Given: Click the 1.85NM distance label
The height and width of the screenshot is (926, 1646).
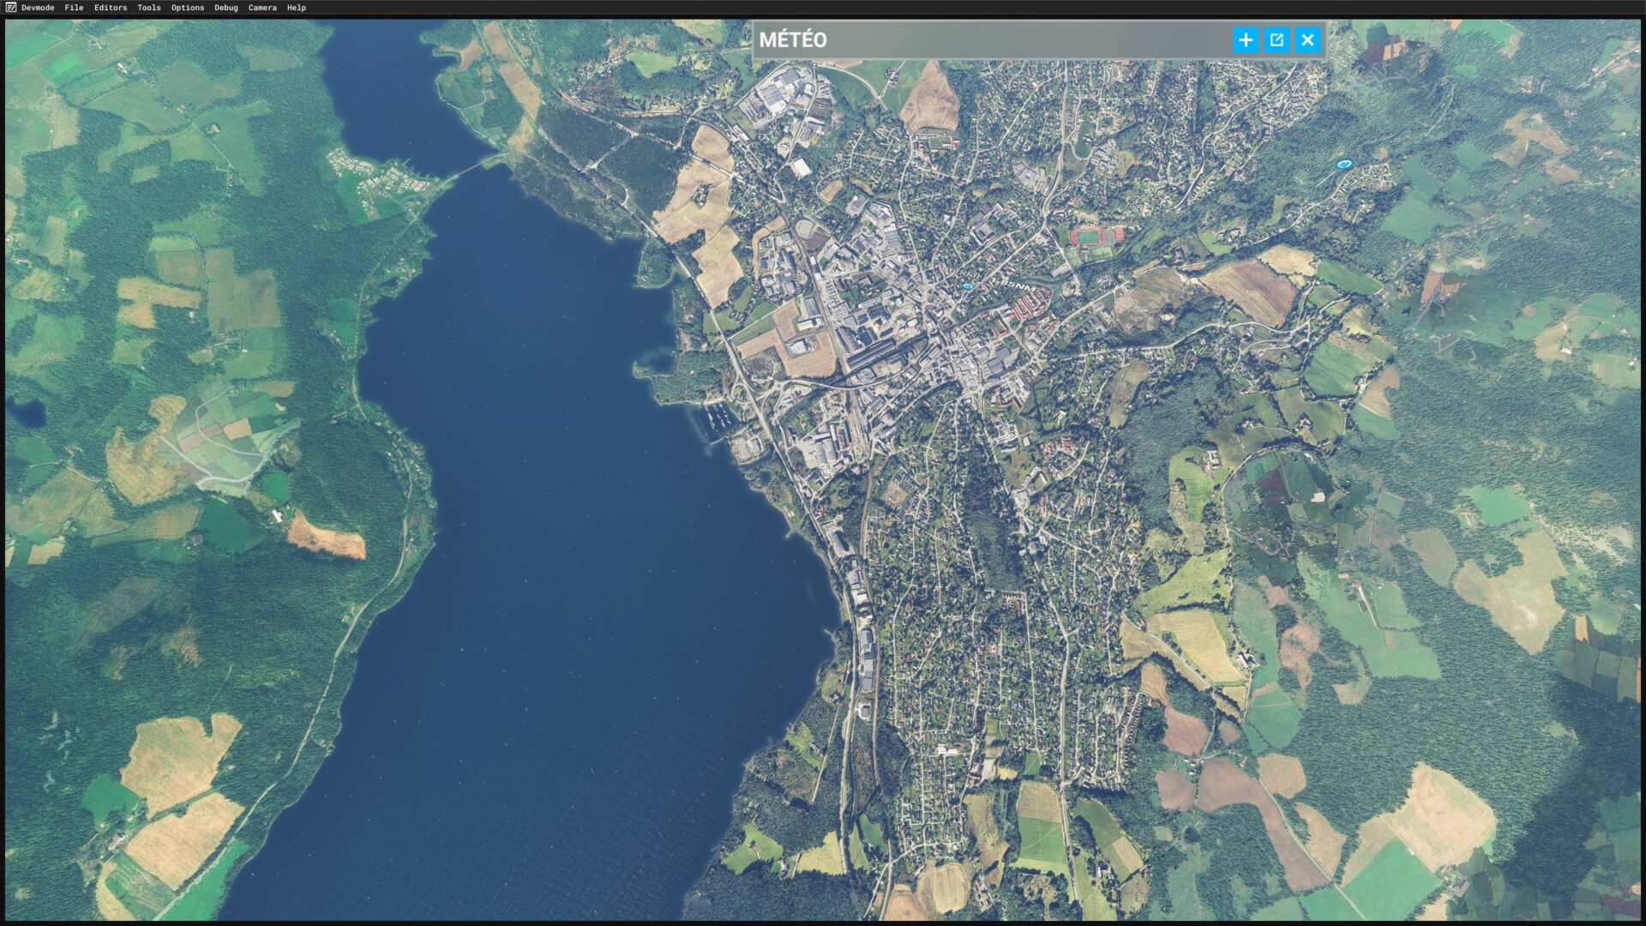Looking at the screenshot, I should coord(1013,285).
